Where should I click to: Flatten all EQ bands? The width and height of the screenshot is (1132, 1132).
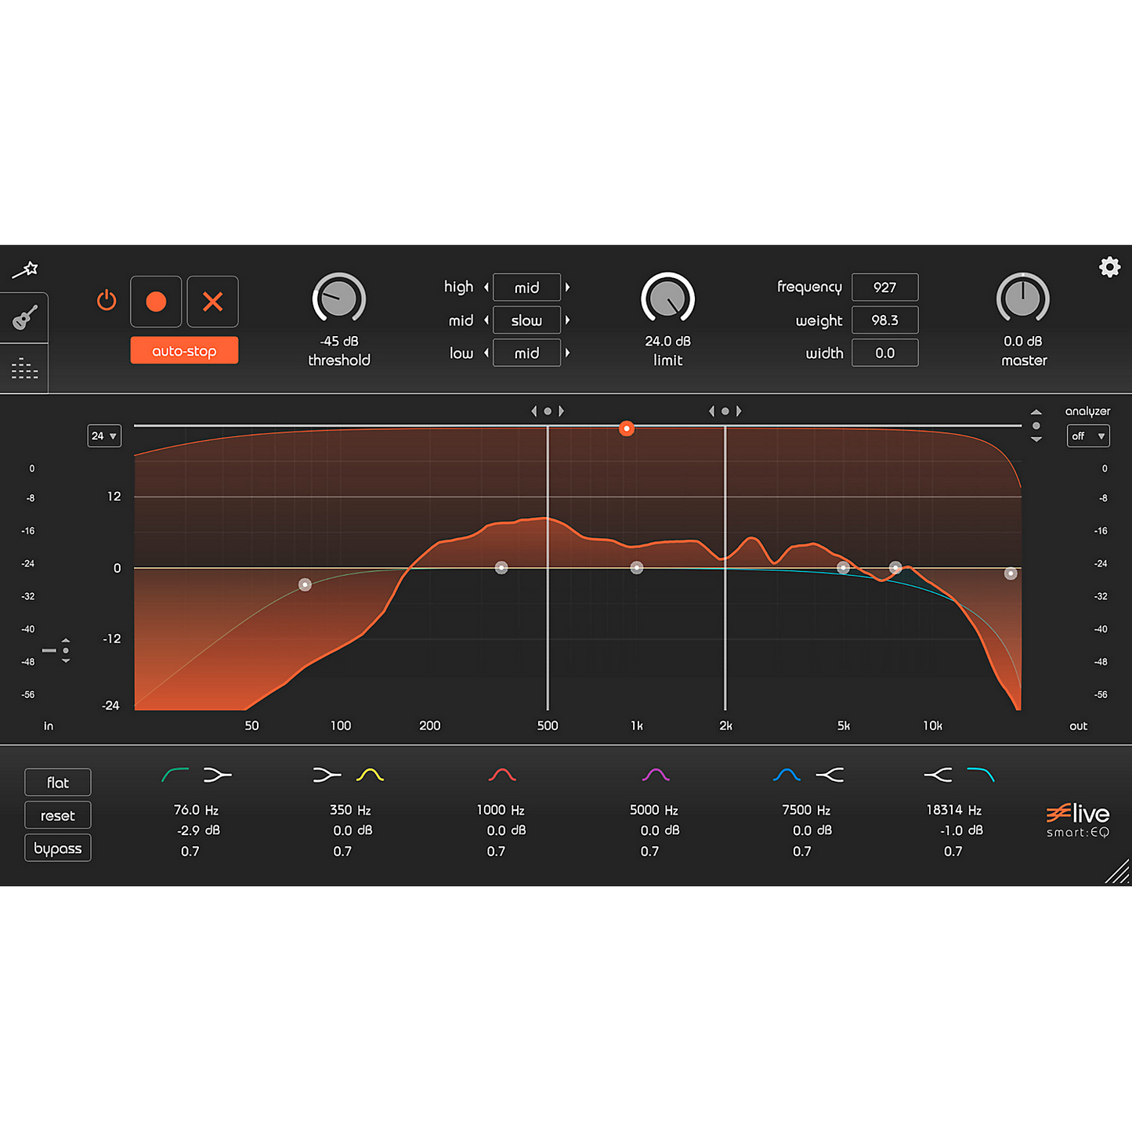pyautogui.click(x=57, y=782)
